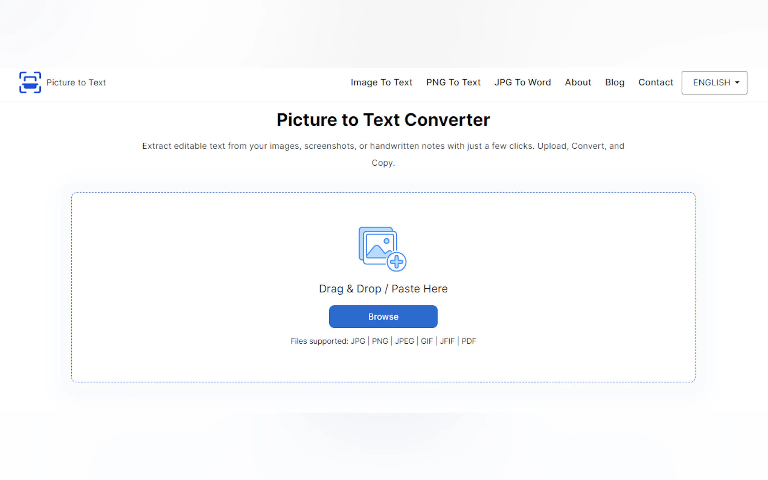The height and width of the screenshot is (480, 768).
Task: Click the PDF format label
Action: [468, 341]
